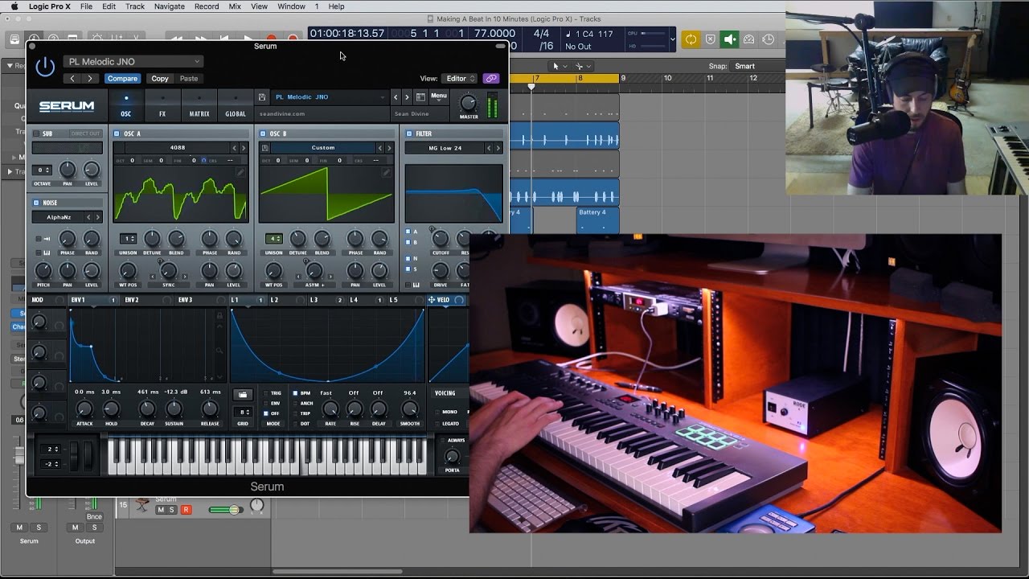Expand Logic LCD display options arrow
1029x579 pixels.
point(672,39)
